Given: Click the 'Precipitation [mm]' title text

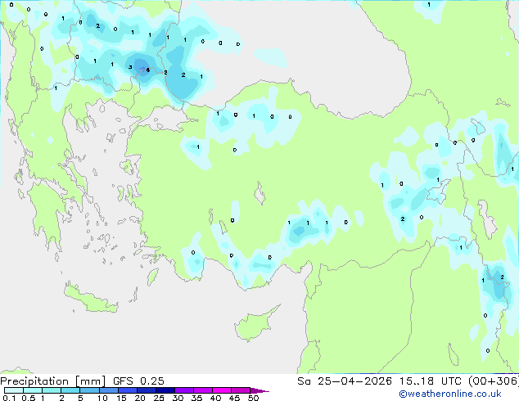Looking at the screenshot, I should tap(52, 381).
